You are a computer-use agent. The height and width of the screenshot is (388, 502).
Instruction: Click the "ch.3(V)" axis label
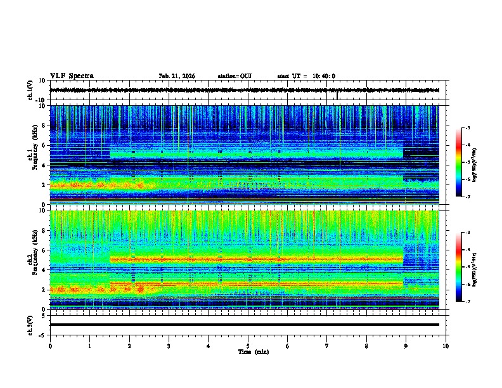pyautogui.click(x=30, y=325)
